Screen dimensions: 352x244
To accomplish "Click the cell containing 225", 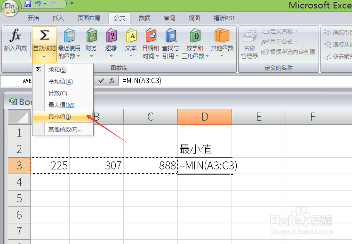I will click(x=50, y=166).
